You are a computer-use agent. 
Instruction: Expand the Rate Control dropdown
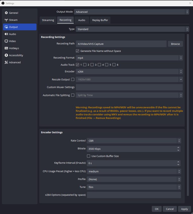pos(134,141)
